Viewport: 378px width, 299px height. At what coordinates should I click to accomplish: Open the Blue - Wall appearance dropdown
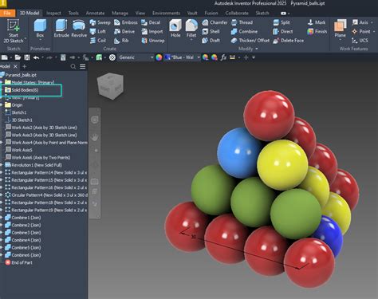click(x=182, y=57)
